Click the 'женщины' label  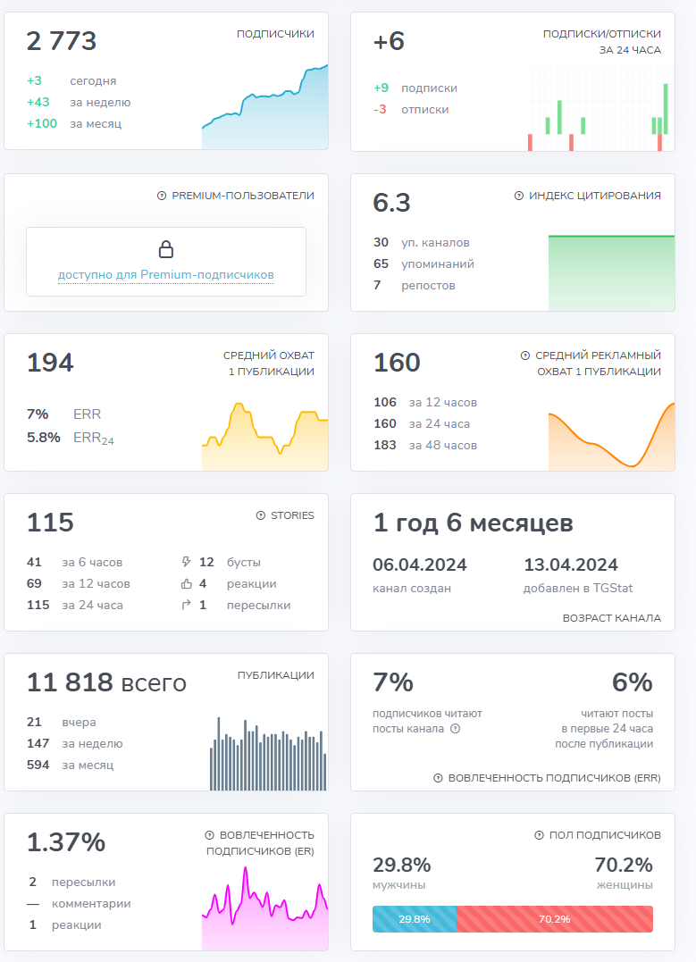(625, 885)
